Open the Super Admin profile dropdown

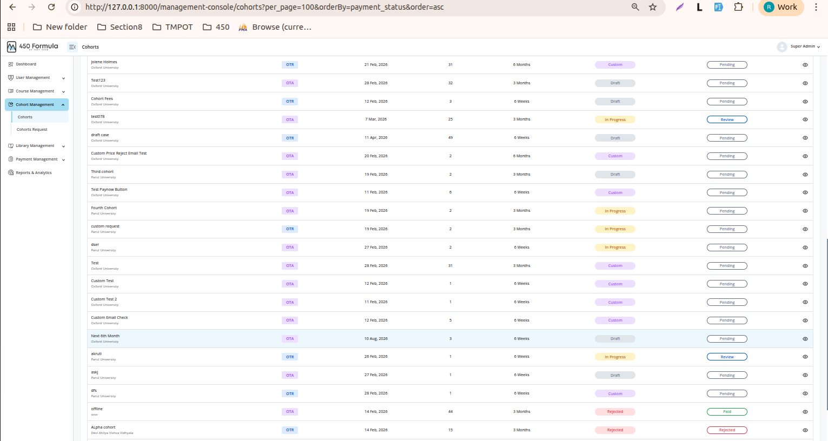799,47
